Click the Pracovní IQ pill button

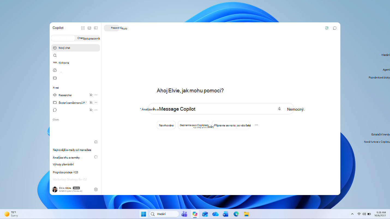[112, 28]
